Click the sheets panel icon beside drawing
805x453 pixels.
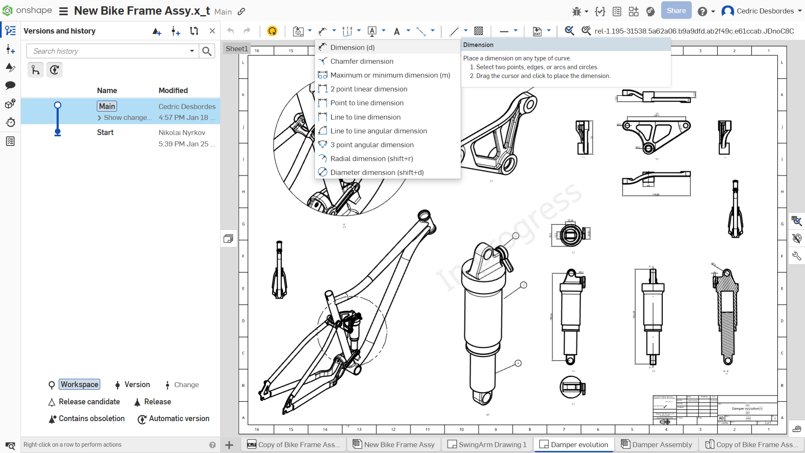pos(229,239)
